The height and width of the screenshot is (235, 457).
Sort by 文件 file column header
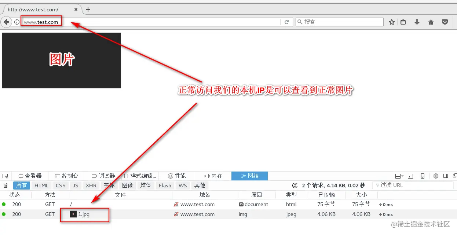pos(120,195)
